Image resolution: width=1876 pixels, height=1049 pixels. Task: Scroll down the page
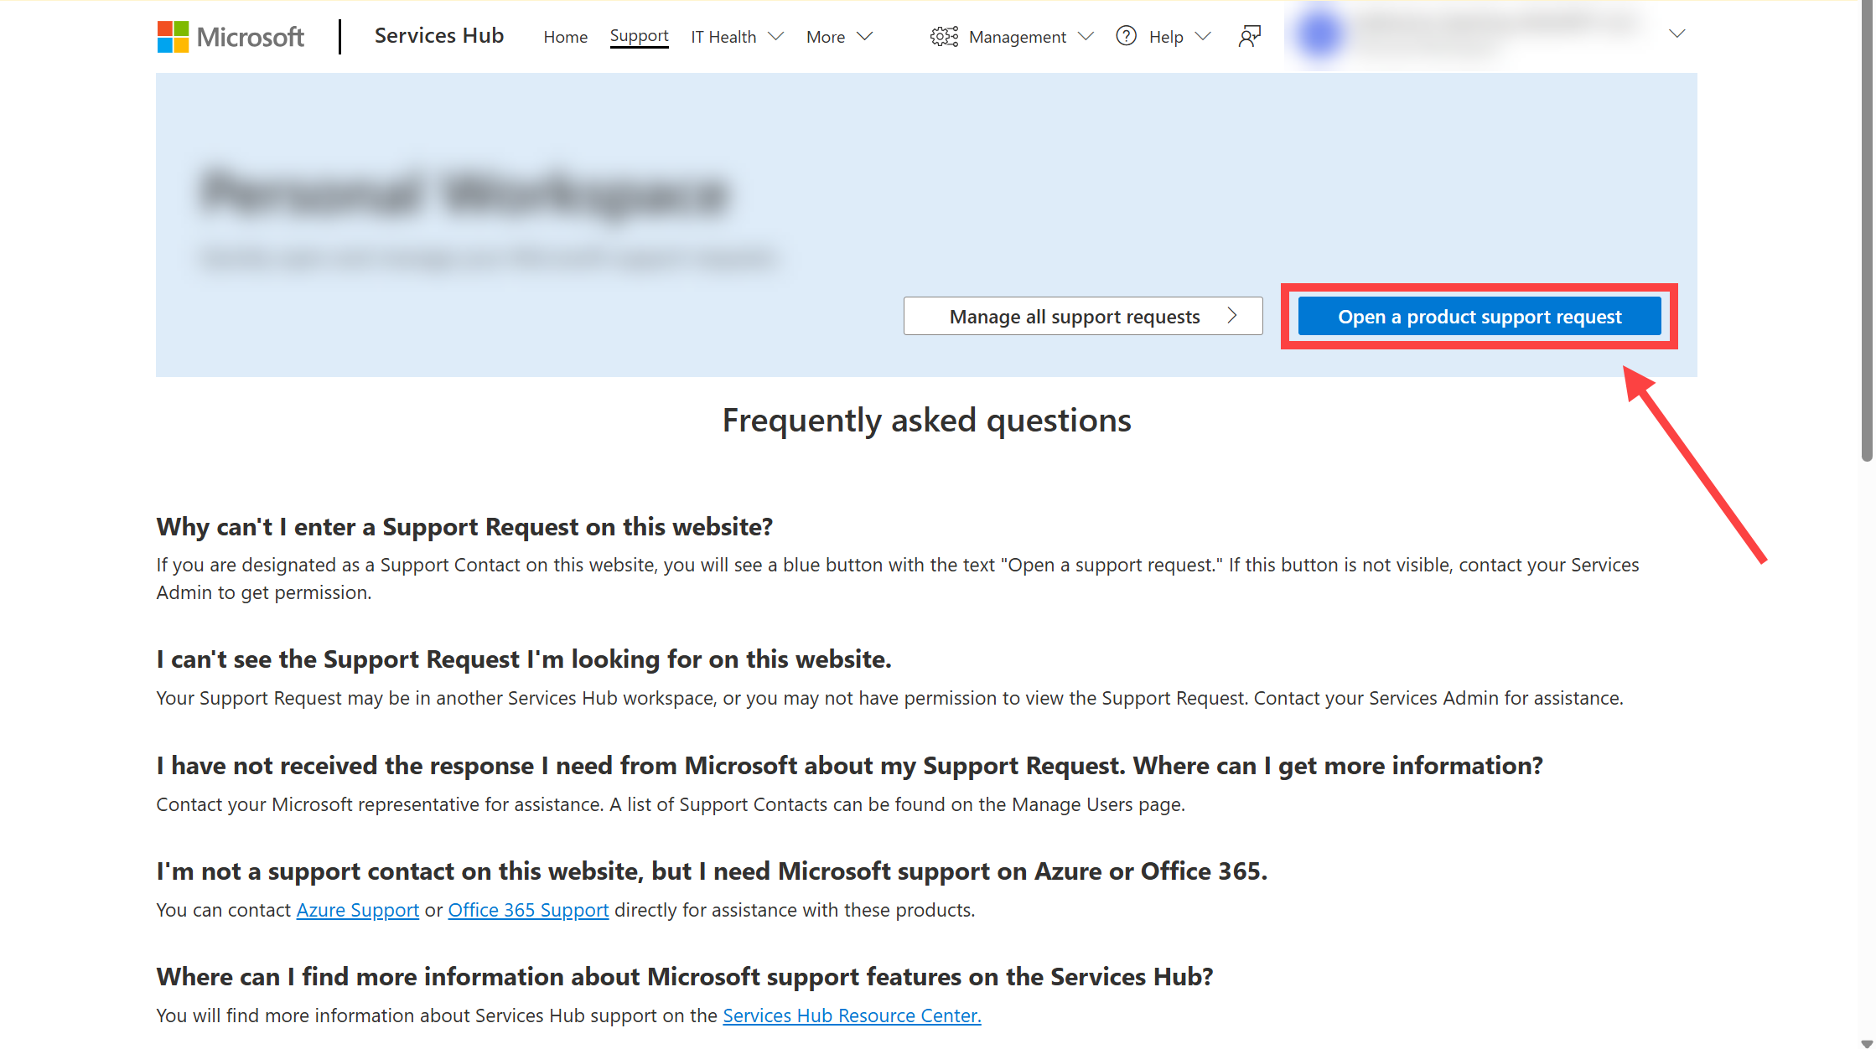pyautogui.click(x=1867, y=1039)
